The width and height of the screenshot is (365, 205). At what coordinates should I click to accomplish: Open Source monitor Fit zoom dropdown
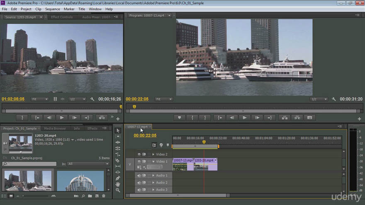[x=39, y=99]
